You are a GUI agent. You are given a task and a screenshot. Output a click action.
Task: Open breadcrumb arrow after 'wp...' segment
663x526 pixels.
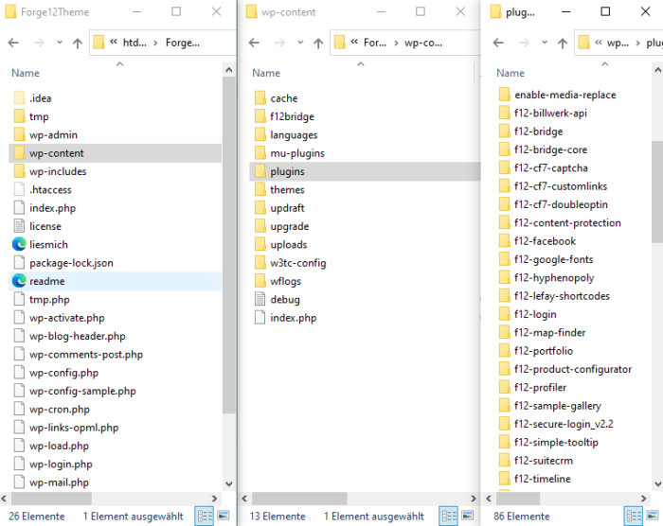point(637,43)
